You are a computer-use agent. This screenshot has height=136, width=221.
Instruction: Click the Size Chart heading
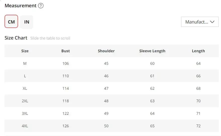point(16,38)
